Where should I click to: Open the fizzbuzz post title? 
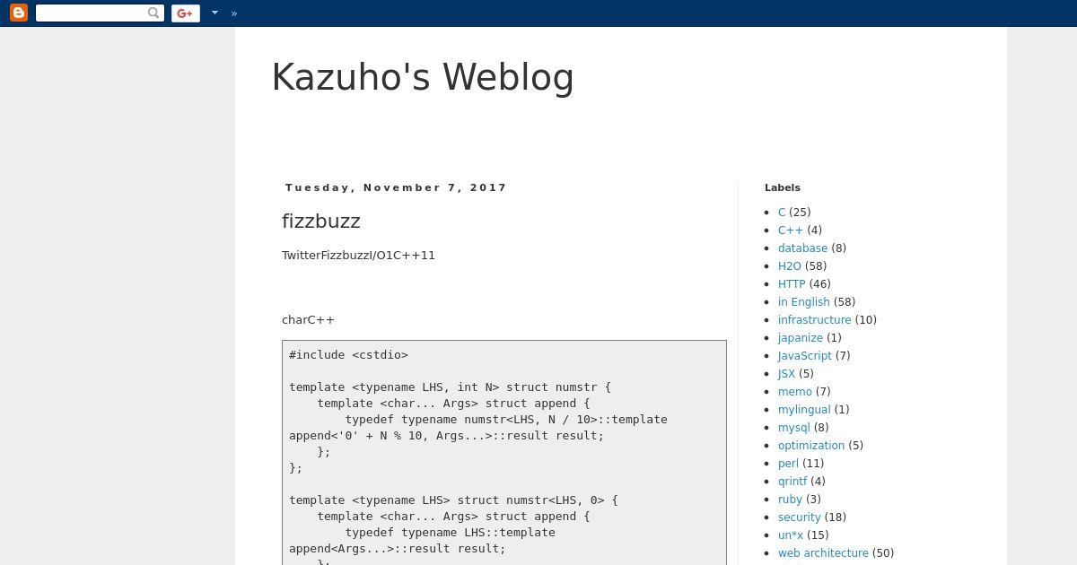click(321, 221)
